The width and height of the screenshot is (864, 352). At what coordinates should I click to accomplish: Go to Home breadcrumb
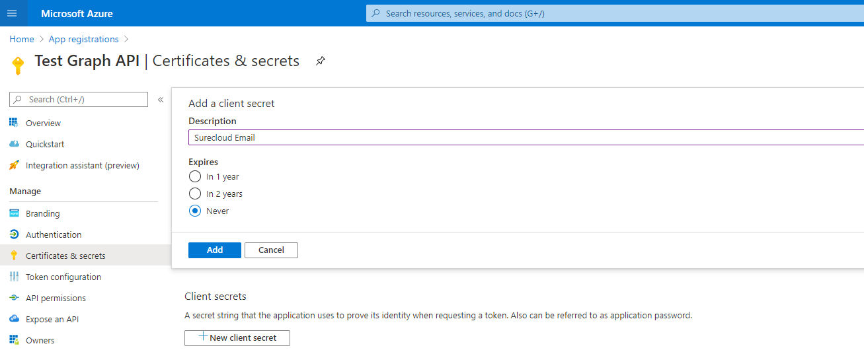[22, 39]
